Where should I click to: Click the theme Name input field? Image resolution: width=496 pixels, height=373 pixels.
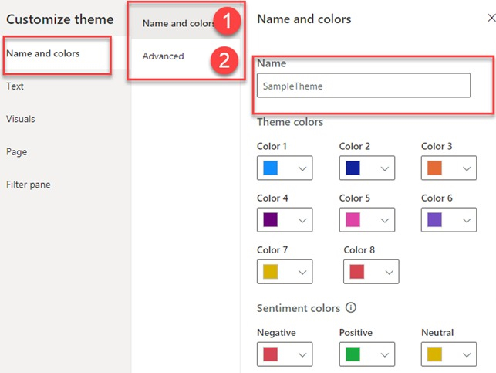coord(363,86)
